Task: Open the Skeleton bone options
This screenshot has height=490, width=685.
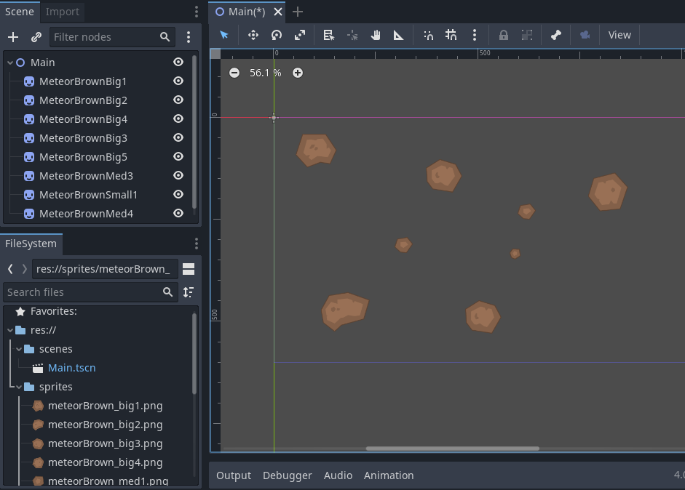Action: 555,35
